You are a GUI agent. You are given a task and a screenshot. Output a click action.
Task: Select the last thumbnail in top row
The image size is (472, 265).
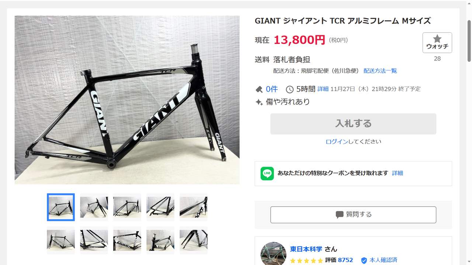point(194,207)
